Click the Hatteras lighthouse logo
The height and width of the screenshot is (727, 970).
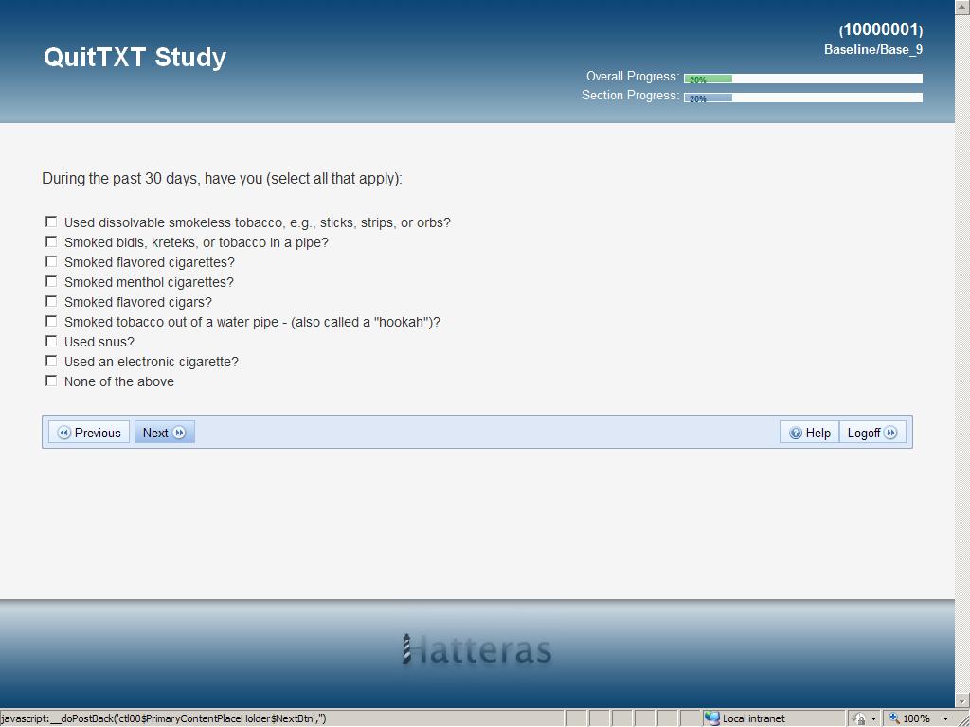pyautogui.click(x=476, y=649)
